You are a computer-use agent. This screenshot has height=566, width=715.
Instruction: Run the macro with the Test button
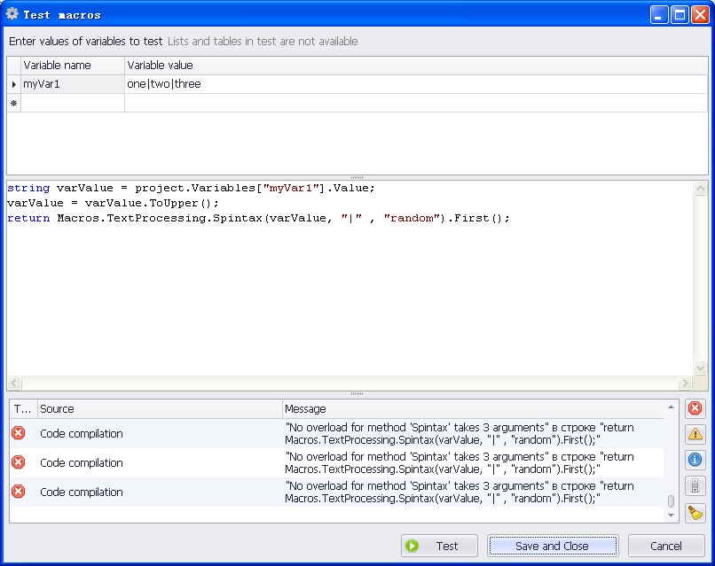[439, 546]
